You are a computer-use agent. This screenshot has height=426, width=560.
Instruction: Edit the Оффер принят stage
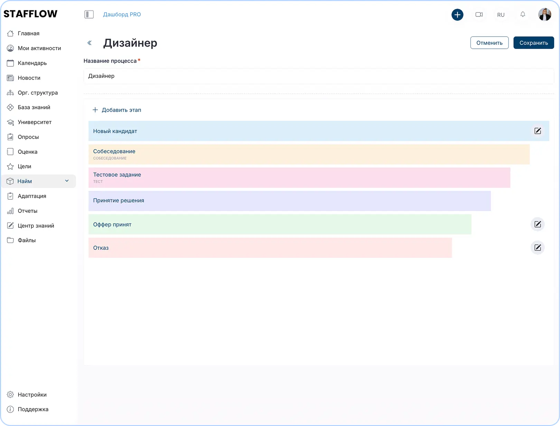[x=538, y=224]
